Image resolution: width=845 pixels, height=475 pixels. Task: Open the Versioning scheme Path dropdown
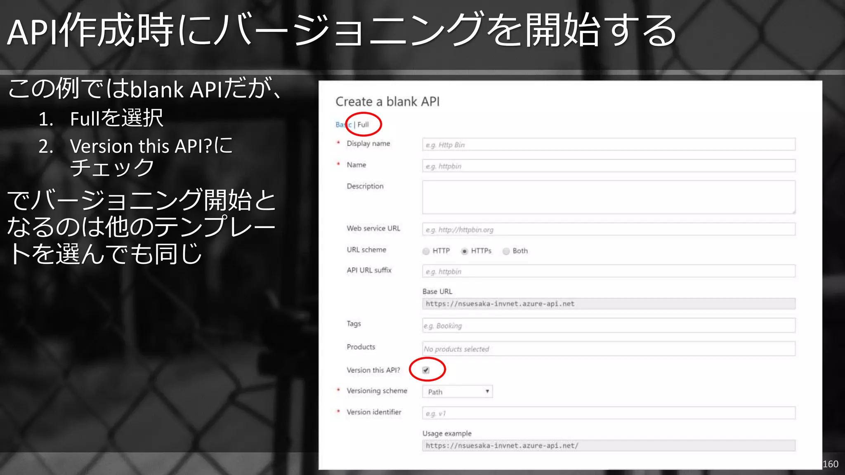[x=457, y=392]
